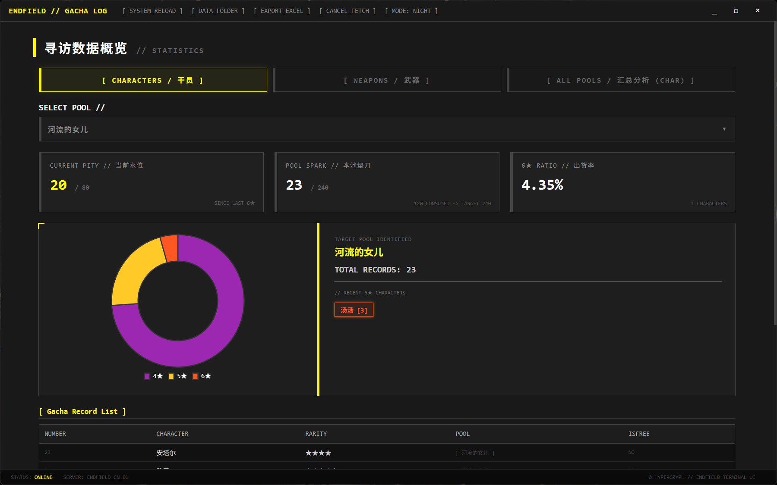Viewport: 777px width, 485px height.
Task: Click the TOTAL RECORDS: 23 text
Action: click(x=375, y=270)
